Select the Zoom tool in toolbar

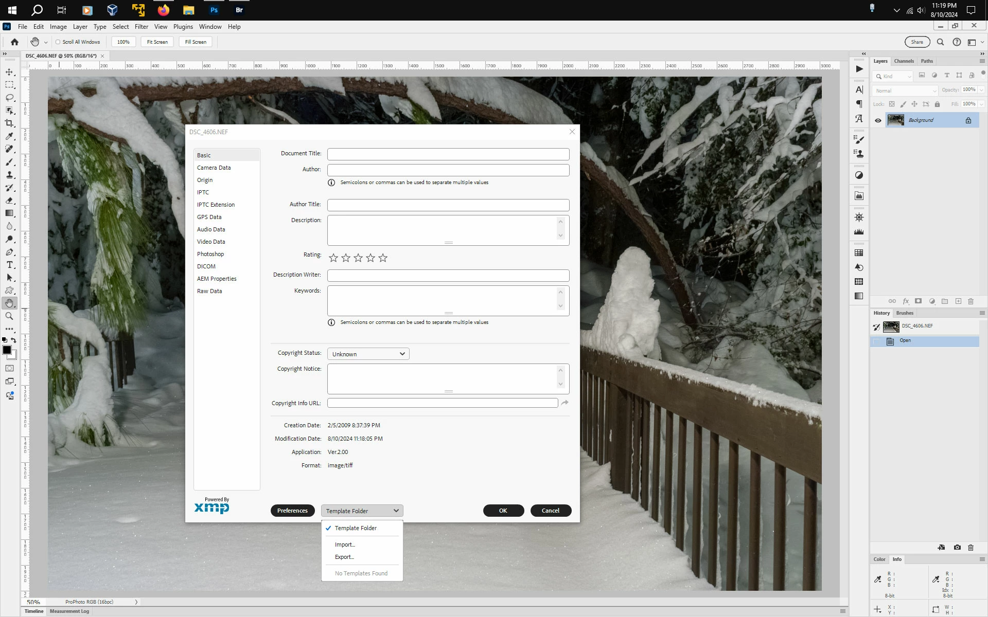pyautogui.click(x=9, y=316)
